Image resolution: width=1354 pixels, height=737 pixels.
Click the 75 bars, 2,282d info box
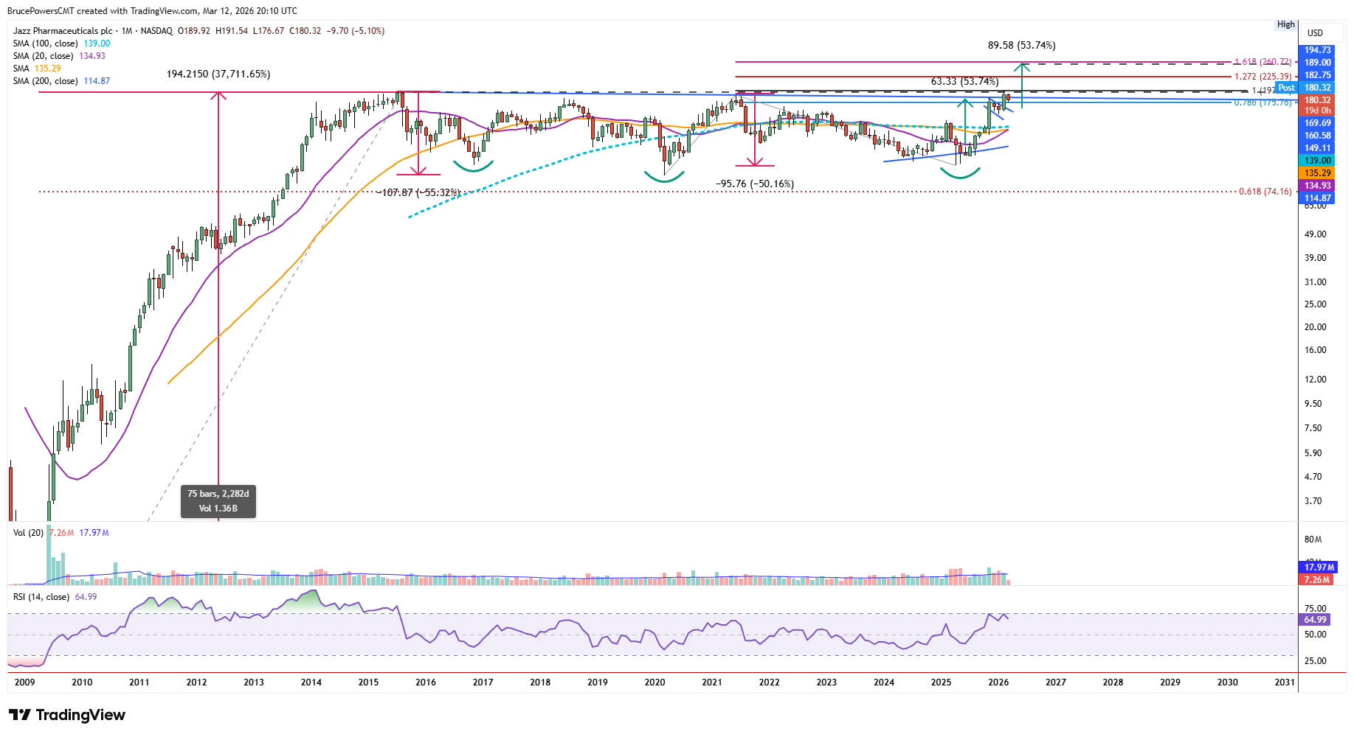pyautogui.click(x=218, y=501)
